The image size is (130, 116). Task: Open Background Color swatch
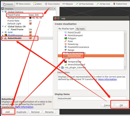click(30, 18)
